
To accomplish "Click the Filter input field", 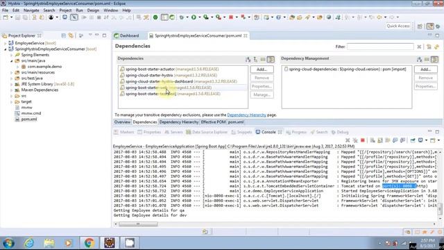I will (x=380, y=47).
